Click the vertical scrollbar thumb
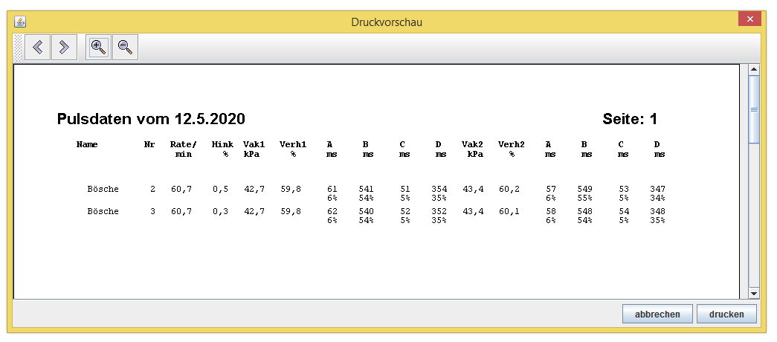The image size is (777, 342). (754, 109)
